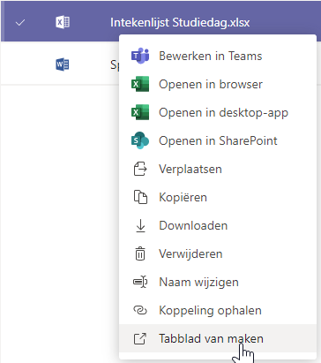The width and height of the screenshot is (321, 363).
Task: Click the Excel file icon of Intekenlijst Studiedag.xlsx
Action: coord(63,22)
